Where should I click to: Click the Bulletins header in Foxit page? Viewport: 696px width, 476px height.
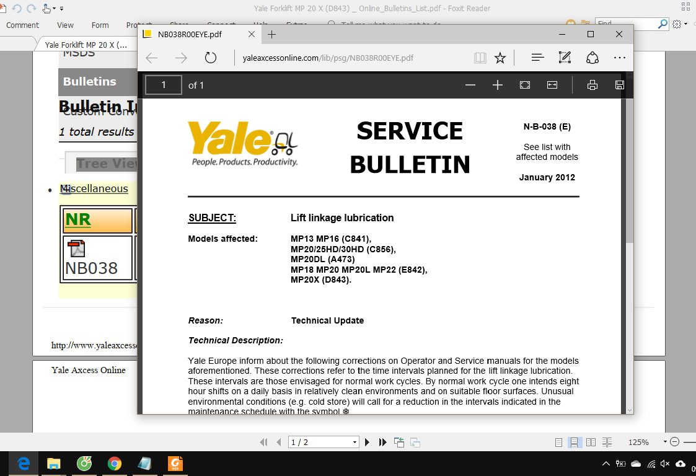tap(90, 81)
